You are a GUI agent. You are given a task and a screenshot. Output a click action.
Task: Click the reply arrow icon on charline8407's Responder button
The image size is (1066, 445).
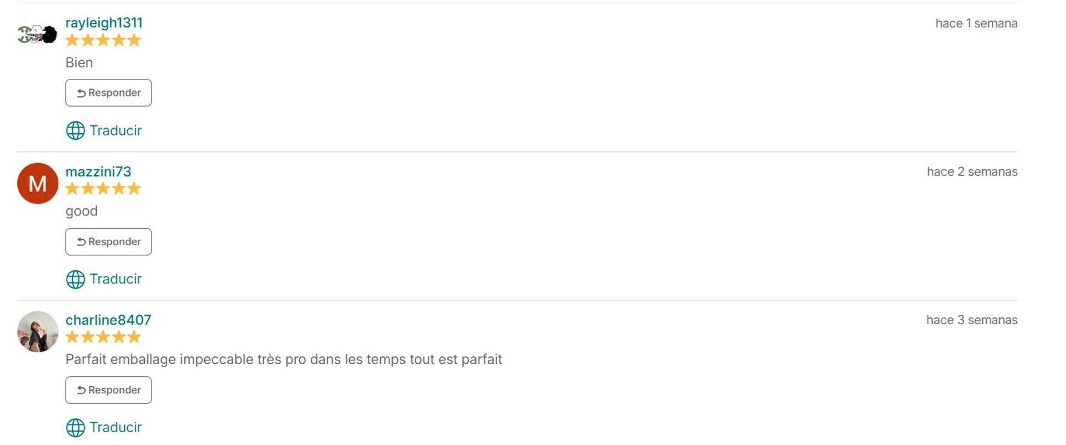(81, 391)
